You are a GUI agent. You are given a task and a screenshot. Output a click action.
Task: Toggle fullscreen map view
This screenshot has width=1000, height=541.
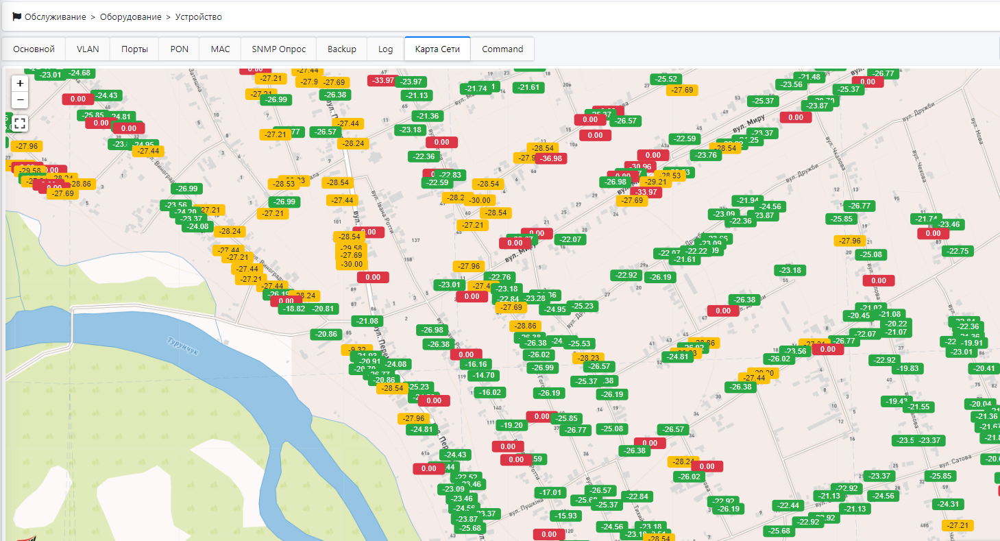(20, 124)
